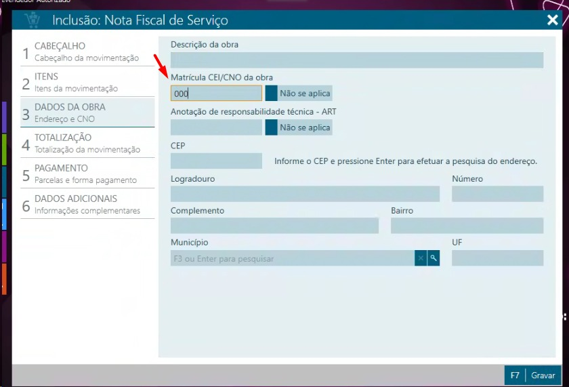
Task: Click the Matrícula CEI/CNO input box
Action: point(216,94)
